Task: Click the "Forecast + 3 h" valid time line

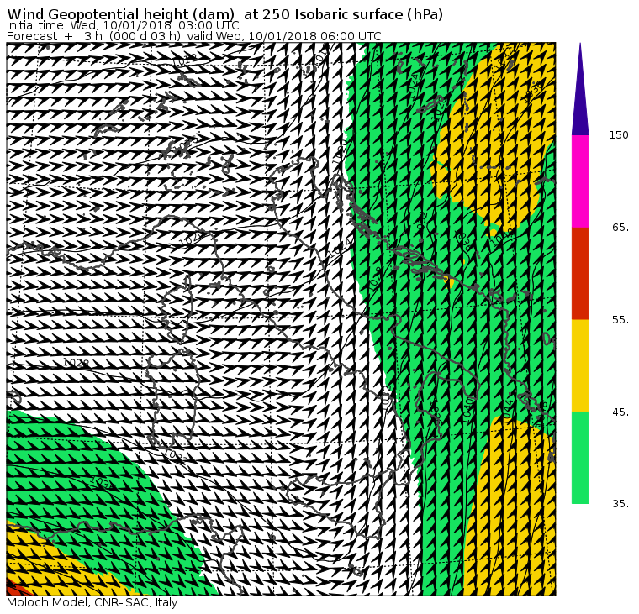Action: (194, 36)
